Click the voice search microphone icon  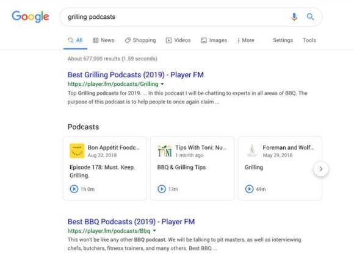pos(294,17)
